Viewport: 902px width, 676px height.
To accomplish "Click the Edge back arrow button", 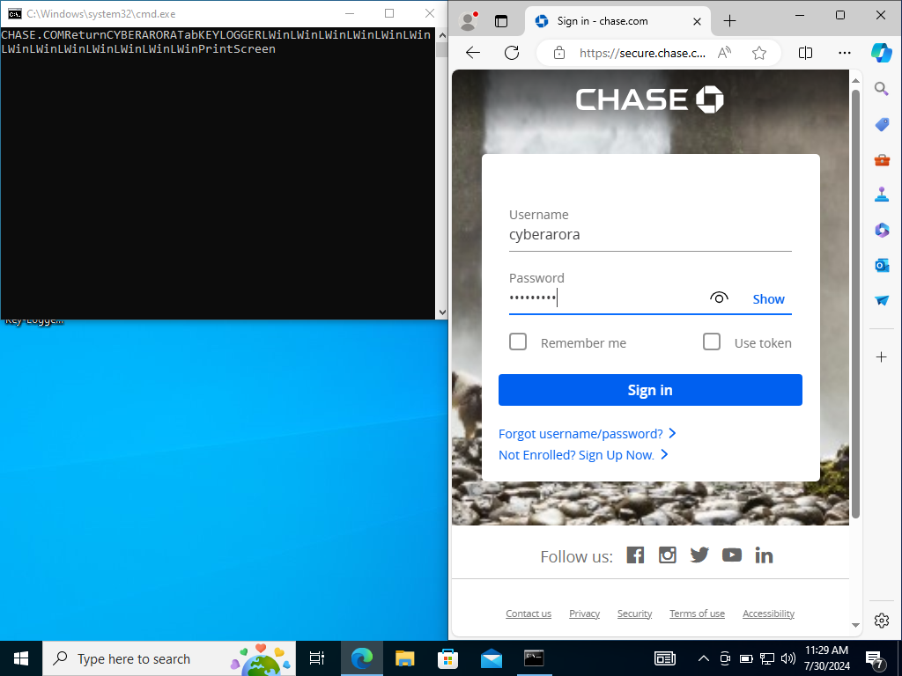I will tap(473, 53).
